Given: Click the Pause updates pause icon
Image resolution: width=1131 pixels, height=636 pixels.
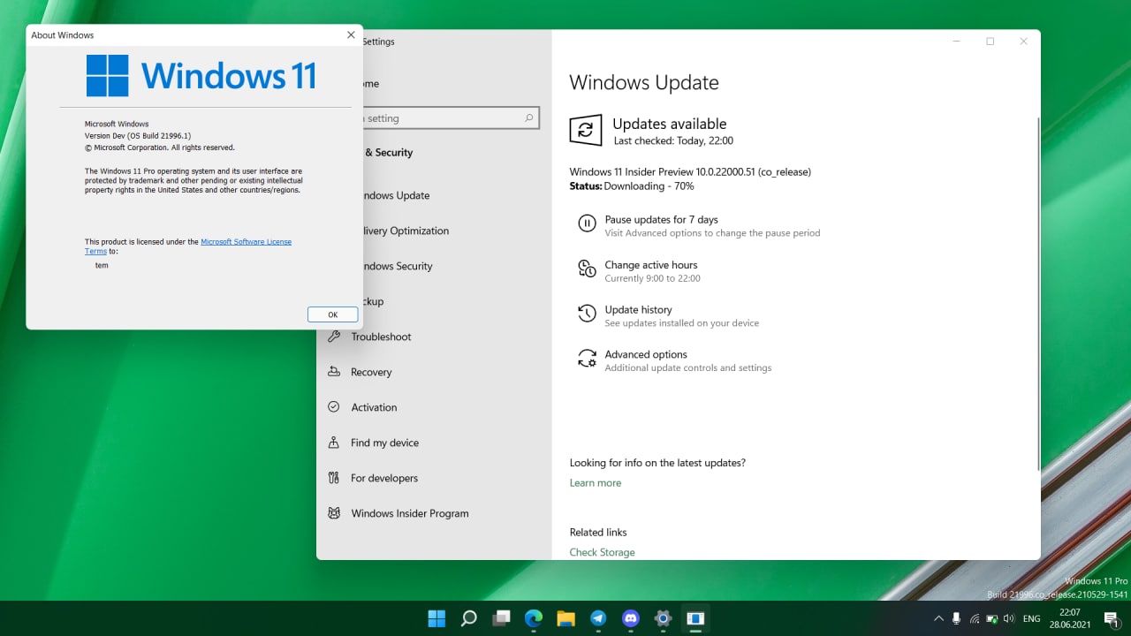Looking at the screenshot, I should (587, 223).
